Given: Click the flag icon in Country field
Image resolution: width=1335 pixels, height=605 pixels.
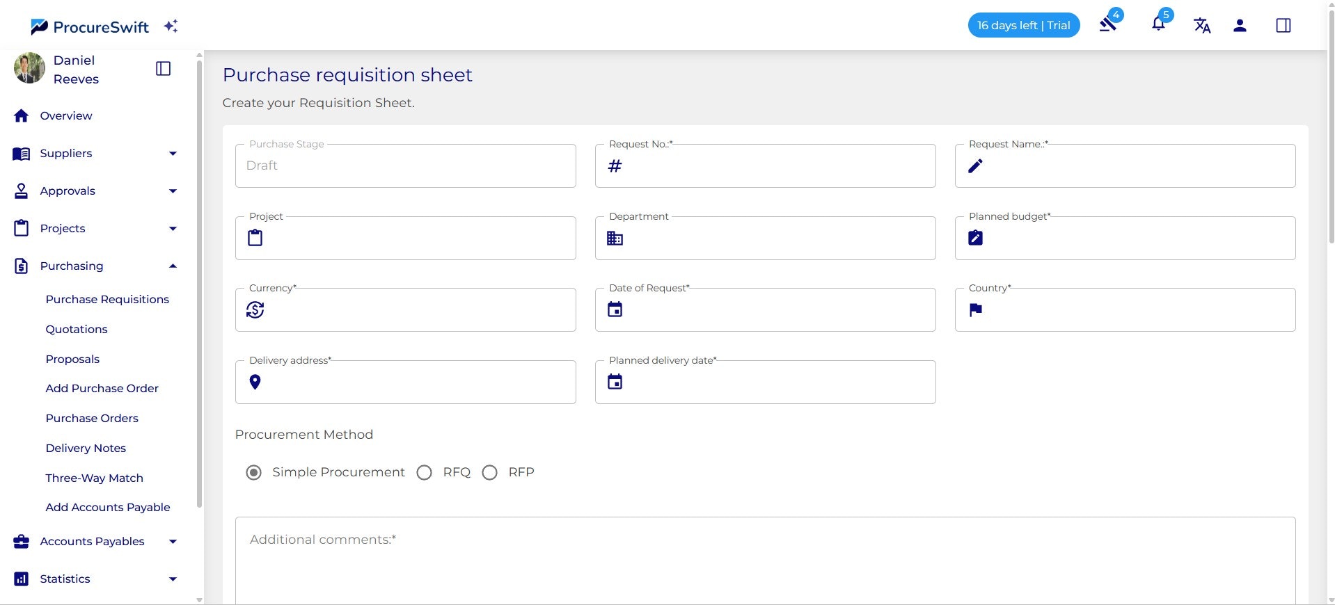Looking at the screenshot, I should (975, 309).
